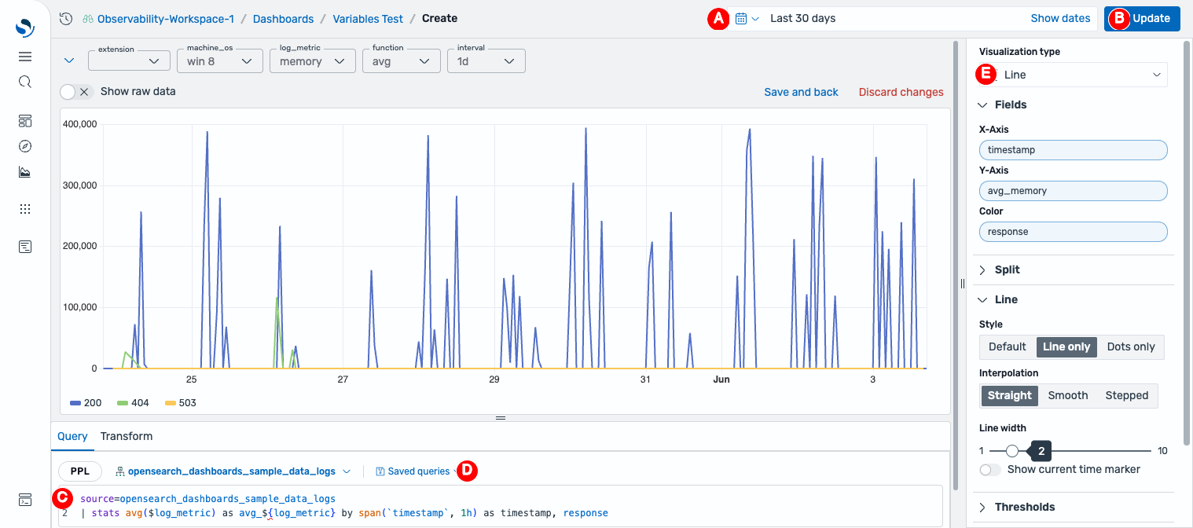Go to the Variables Test breadcrumb
1193x528 pixels.
[368, 18]
